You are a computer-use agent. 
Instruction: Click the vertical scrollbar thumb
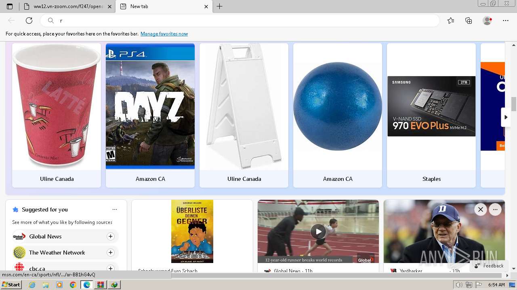514,104
